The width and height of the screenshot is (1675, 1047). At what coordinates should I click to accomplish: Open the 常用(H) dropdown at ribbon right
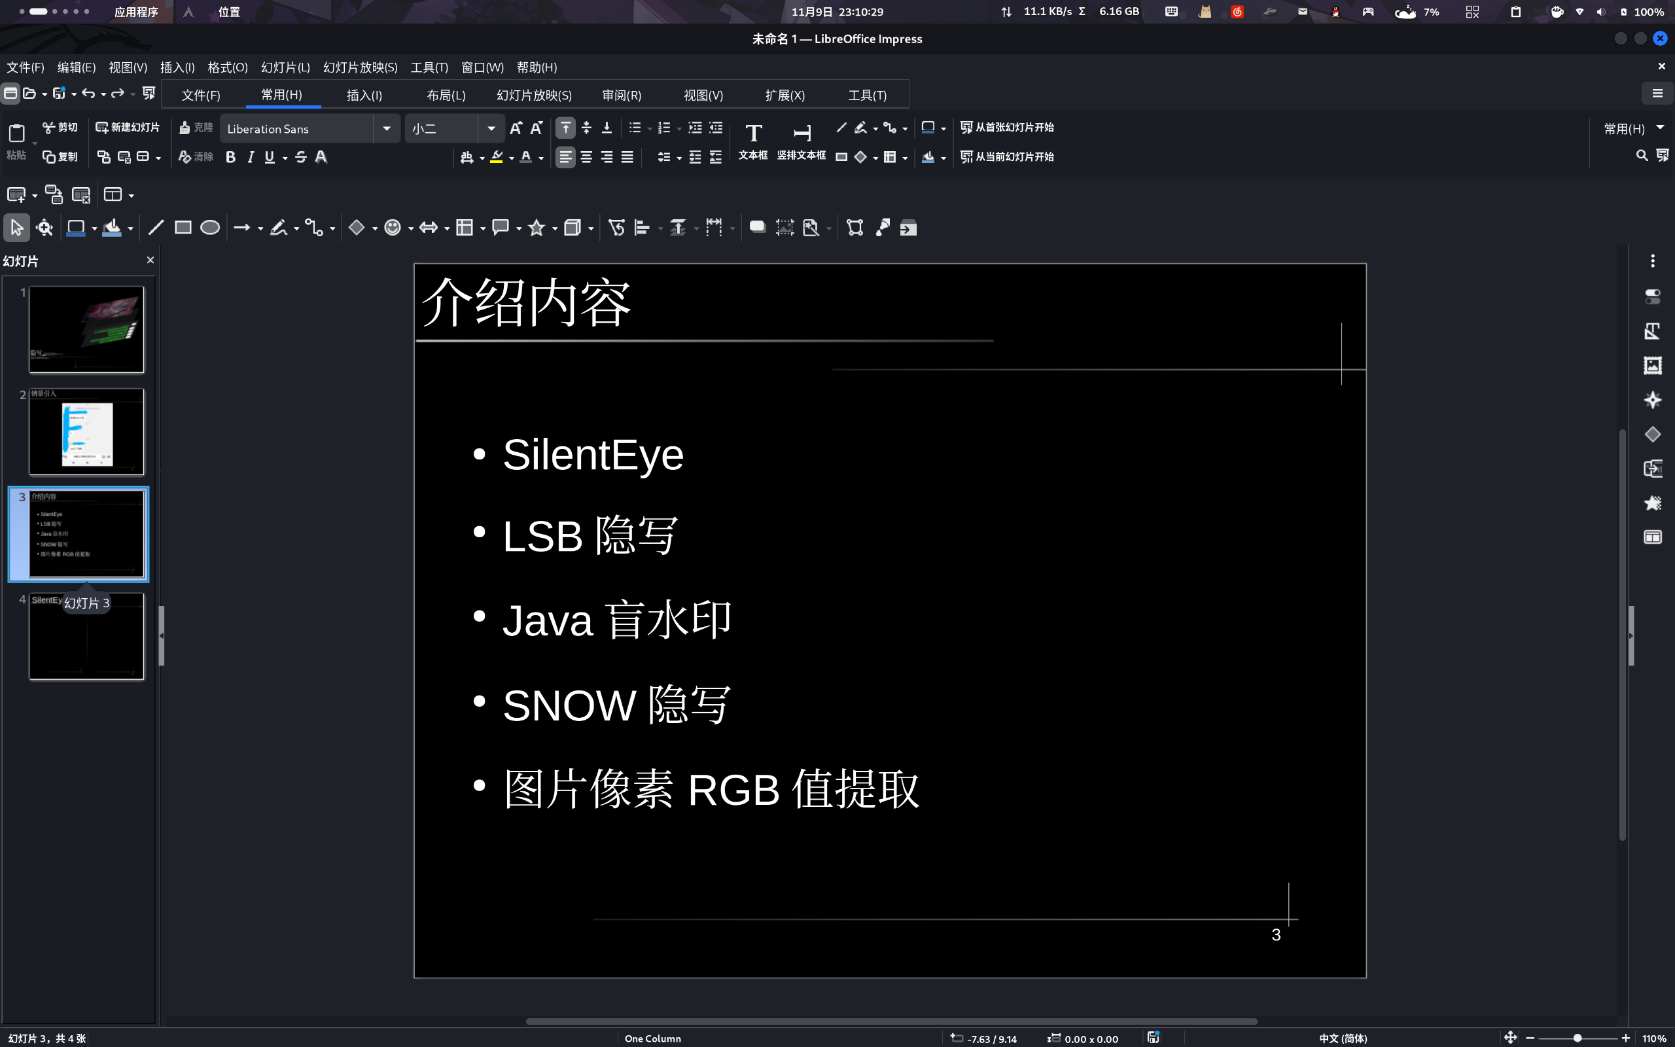click(1634, 128)
